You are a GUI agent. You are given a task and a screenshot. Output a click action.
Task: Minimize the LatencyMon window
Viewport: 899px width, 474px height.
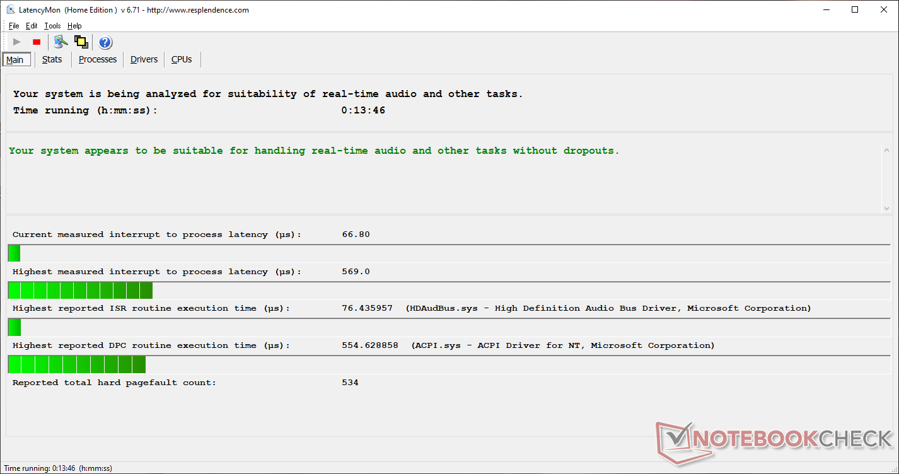click(826, 9)
